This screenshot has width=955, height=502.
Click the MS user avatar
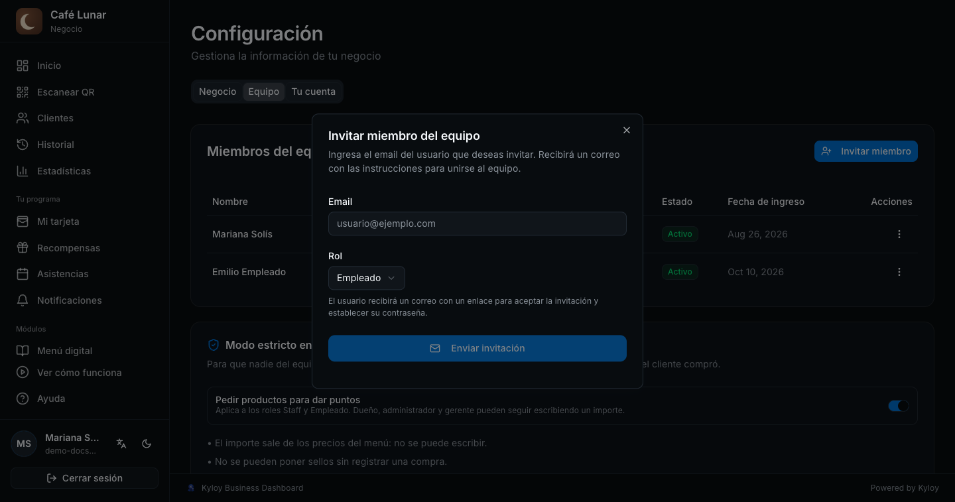pyautogui.click(x=24, y=444)
